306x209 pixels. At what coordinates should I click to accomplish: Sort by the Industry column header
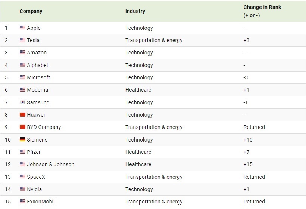[135, 11]
